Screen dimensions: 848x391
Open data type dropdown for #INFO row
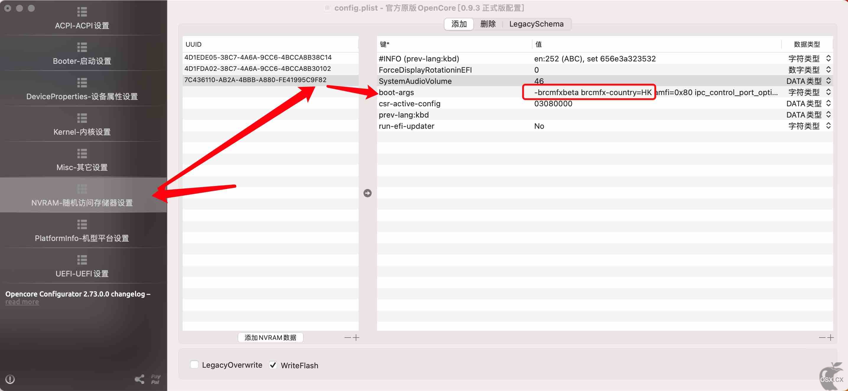point(828,58)
